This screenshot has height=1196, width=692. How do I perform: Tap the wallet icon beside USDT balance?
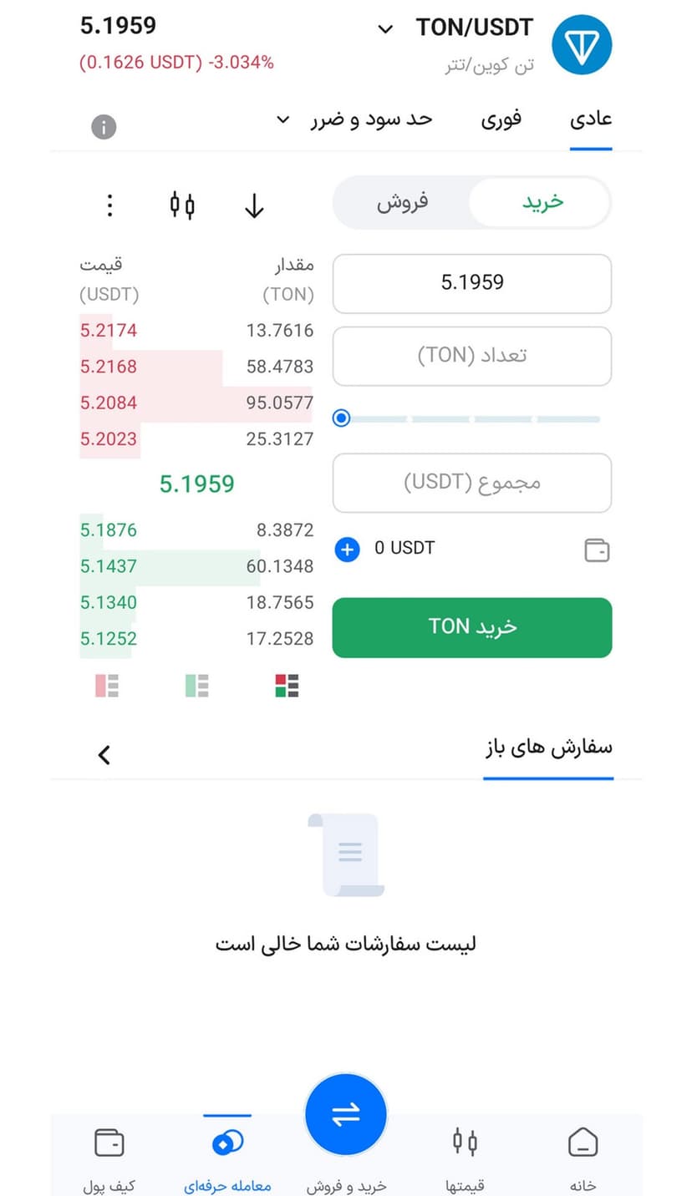click(597, 550)
